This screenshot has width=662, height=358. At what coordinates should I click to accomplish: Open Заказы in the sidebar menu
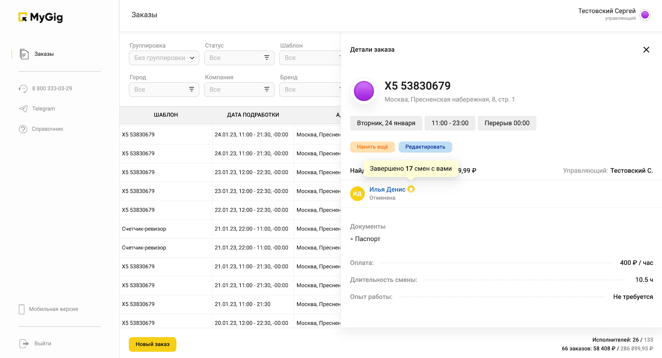(44, 54)
